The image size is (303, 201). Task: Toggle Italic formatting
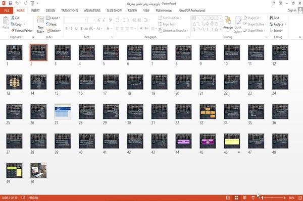71,29
